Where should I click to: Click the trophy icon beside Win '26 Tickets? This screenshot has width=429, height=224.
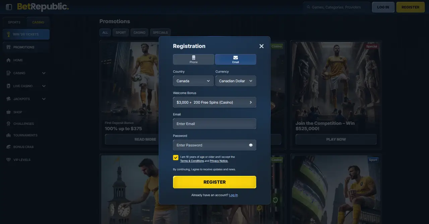(x=8, y=34)
